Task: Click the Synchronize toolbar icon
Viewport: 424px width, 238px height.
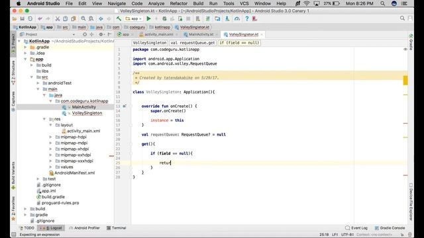Action: coord(30,19)
